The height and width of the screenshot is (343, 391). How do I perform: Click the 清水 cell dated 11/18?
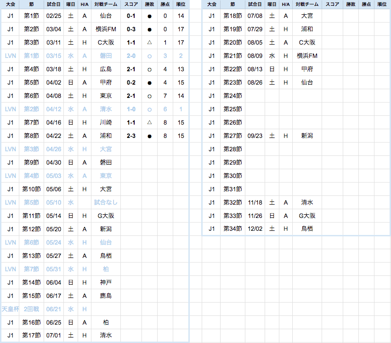click(x=307, y=203)
